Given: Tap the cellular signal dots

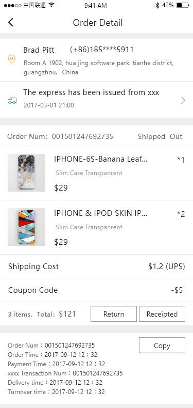Looking at the screenshot, I should pyautogui.click(x=12, y=5).
